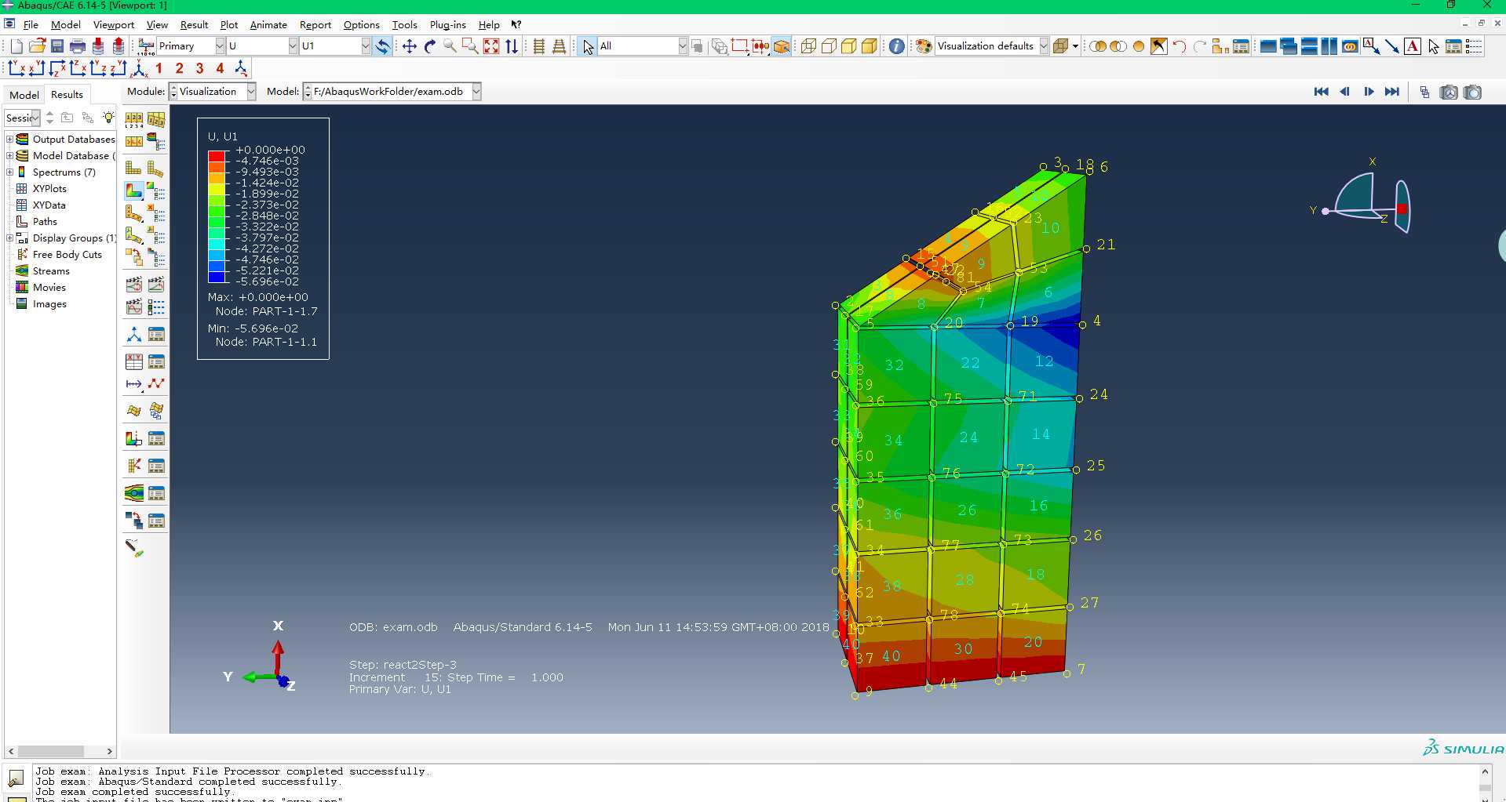Expand the Output Databases tree node
The image size is (1506, 802).
pos(9,140)
